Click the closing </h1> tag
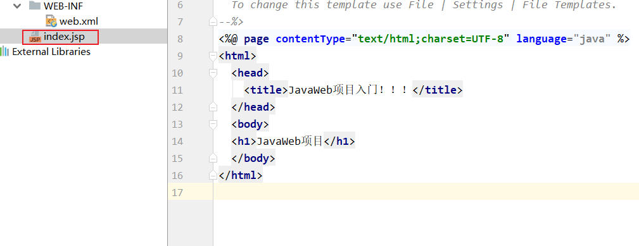 339,142
